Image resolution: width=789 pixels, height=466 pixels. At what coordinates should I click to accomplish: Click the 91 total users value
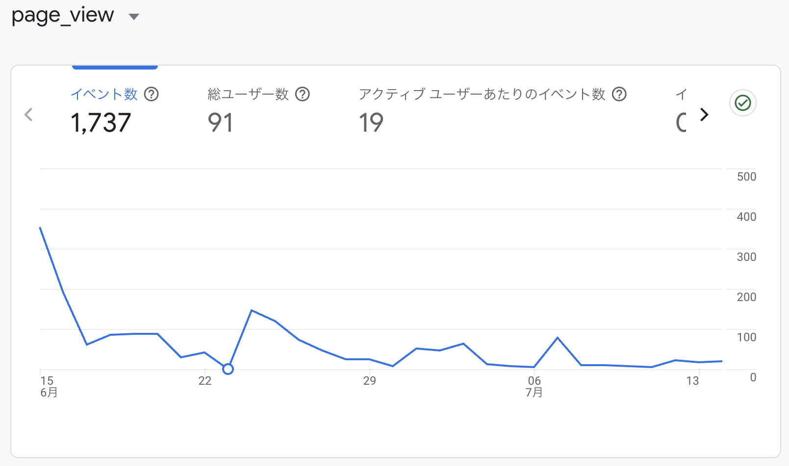[x=220, y=122]
